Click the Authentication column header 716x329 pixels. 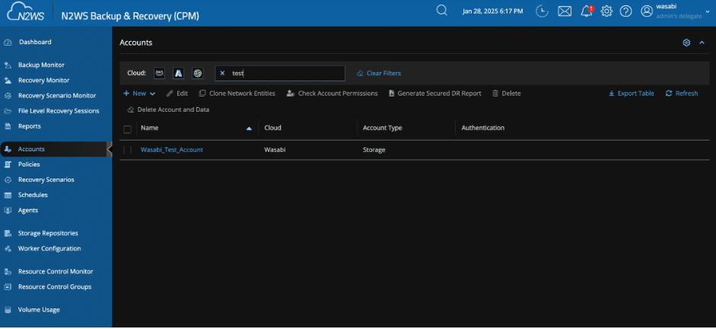click(x=482, y=128)
